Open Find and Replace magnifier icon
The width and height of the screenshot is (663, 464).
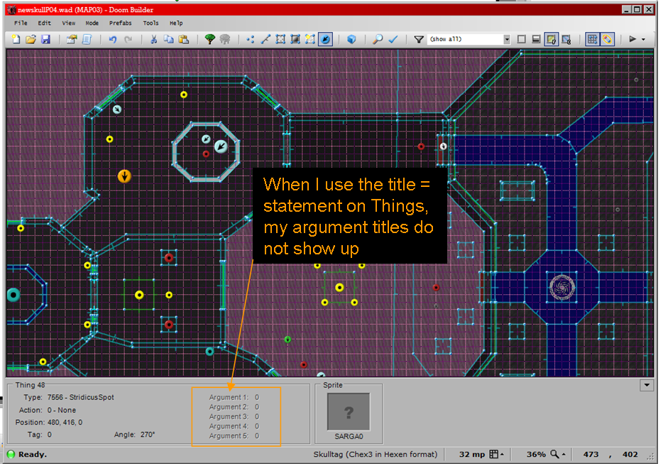point(378,40)
